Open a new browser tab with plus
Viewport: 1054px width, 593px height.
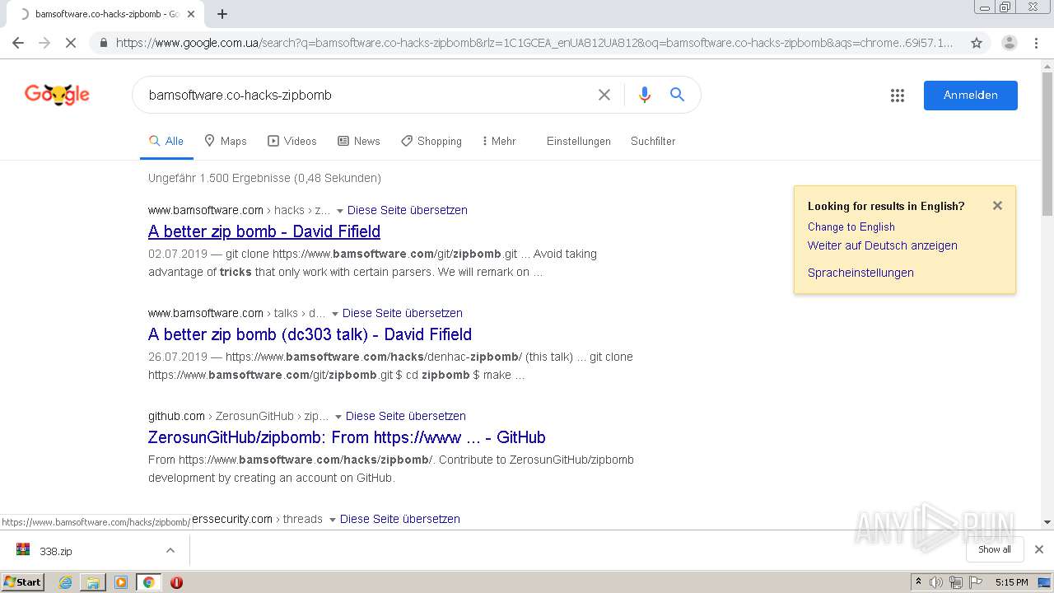pyautogui.click(x=222, y=14)
